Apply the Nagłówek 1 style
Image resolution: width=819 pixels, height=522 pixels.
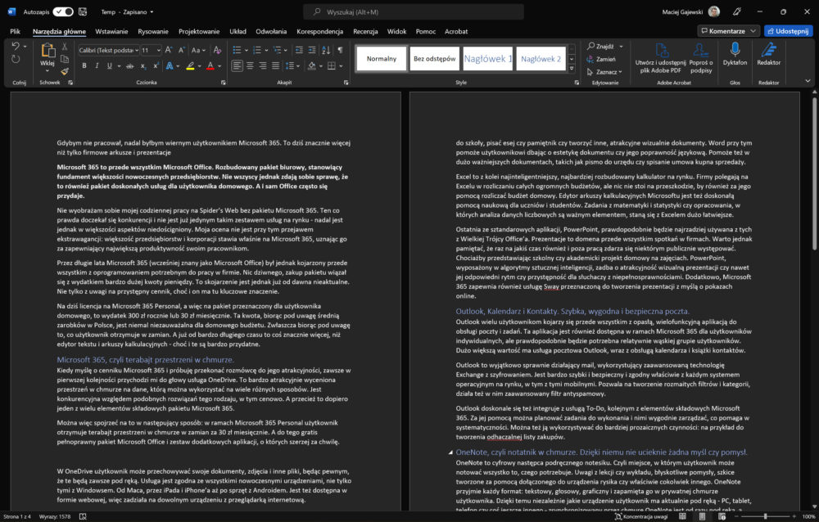point(488,58)
